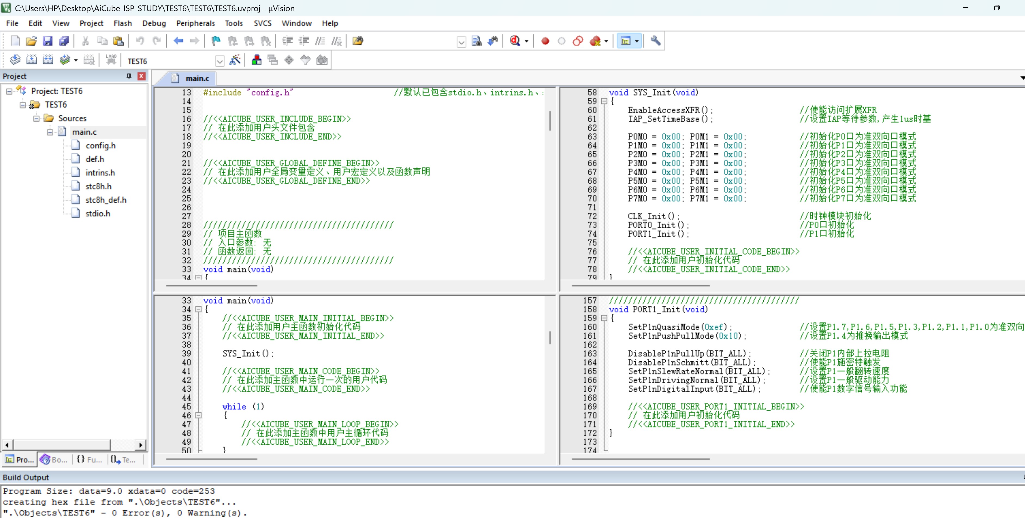1025x518 pixels.
Task: Insert a breakpoint with the red dot
Action: 545,41
